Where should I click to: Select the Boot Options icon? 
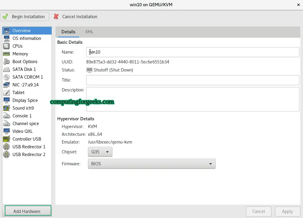point(7,61)
